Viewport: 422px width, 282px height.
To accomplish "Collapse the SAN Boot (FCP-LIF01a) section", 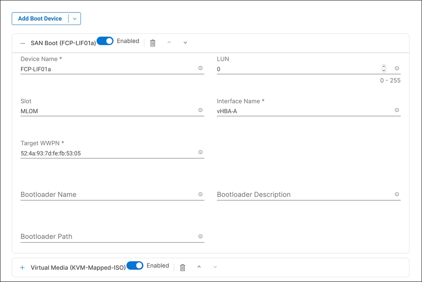I will [22, 42].
